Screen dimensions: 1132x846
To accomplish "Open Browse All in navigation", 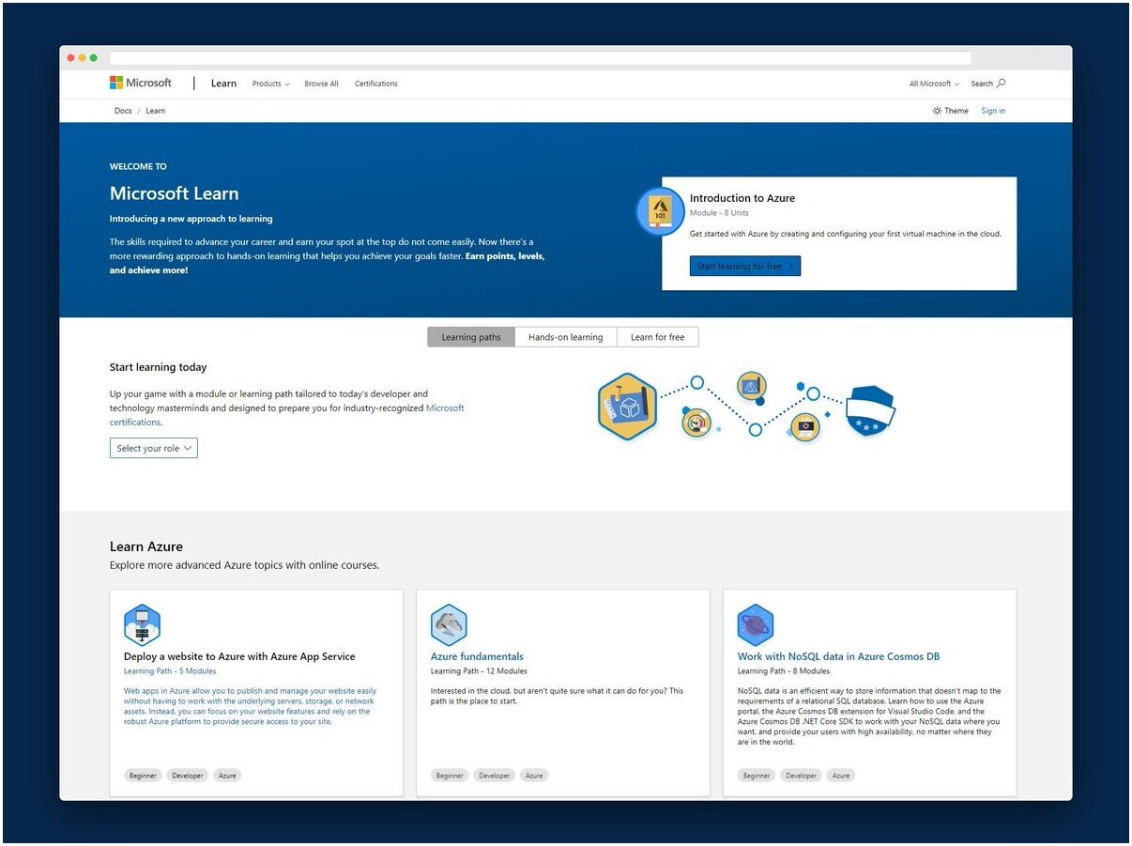I will 321,84.
